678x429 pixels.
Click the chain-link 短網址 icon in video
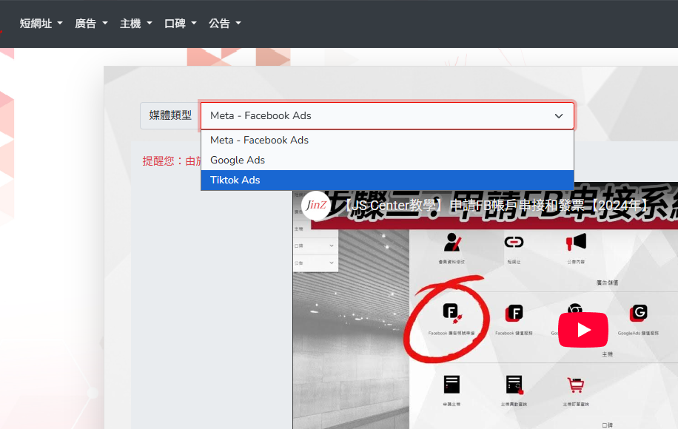[514, 242]
